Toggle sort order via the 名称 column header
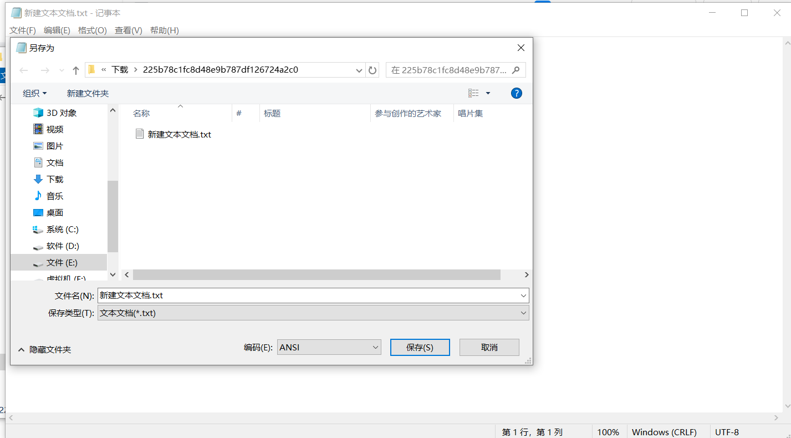791x438 pixels. click(x=141, y=113)
